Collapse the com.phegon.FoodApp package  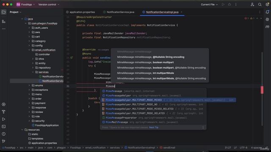(x=25, y=23)
